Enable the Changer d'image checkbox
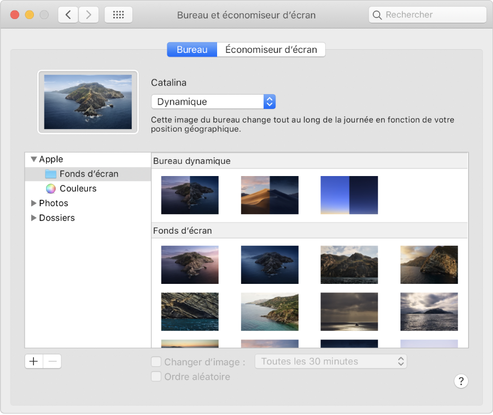The width and height of the screenshot is (493, 415). pyautogui.click(x=156, y=362)
